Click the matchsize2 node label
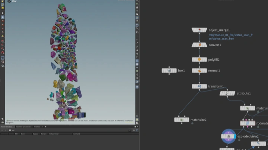 pos(198,120)
